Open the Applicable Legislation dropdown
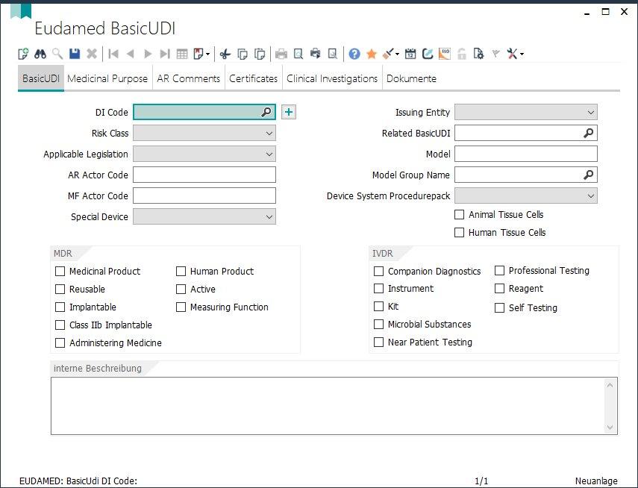Image resolution: width=638 pixels, height=488 pixels. 269,154
